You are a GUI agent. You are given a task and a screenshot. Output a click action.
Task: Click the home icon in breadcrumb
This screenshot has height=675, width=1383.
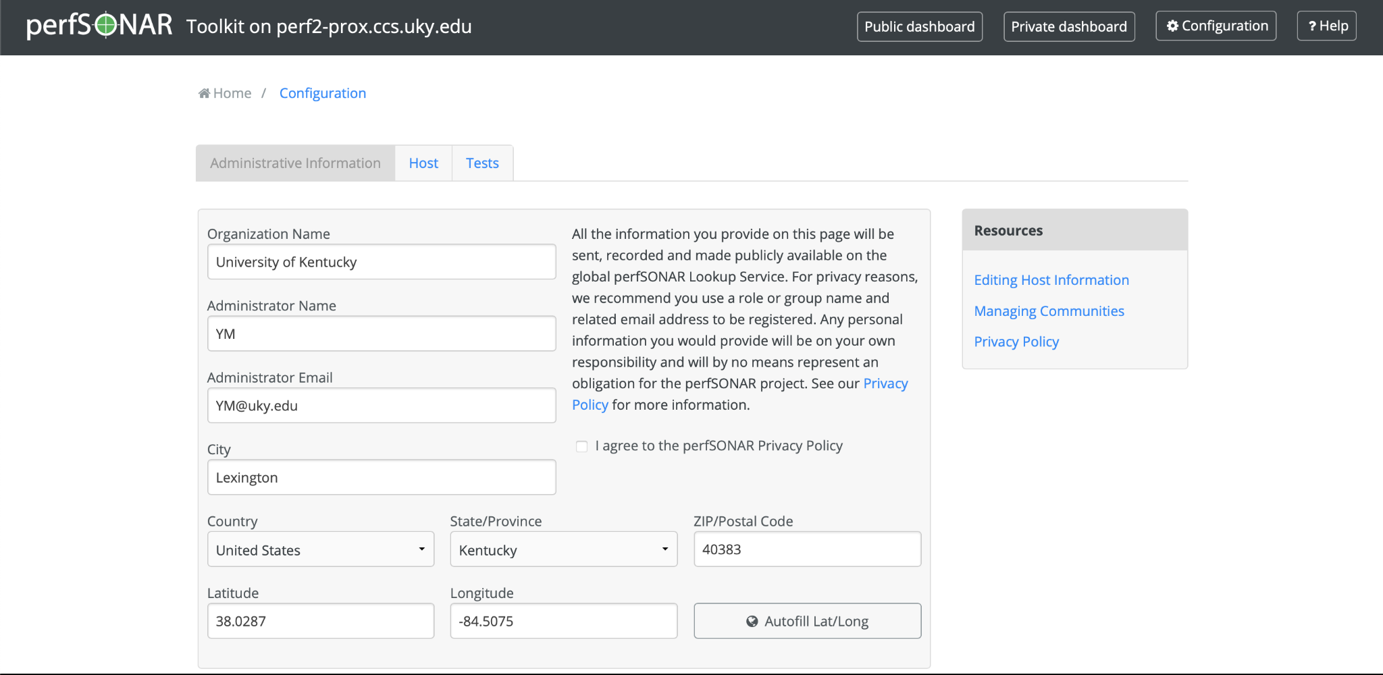coord(204,93)
